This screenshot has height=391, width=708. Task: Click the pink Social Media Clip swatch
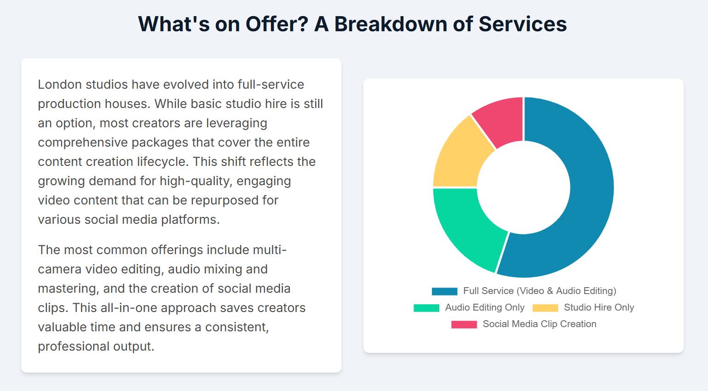(464, 324)
